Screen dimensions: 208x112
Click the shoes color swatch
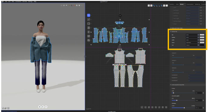pos(202,43)
